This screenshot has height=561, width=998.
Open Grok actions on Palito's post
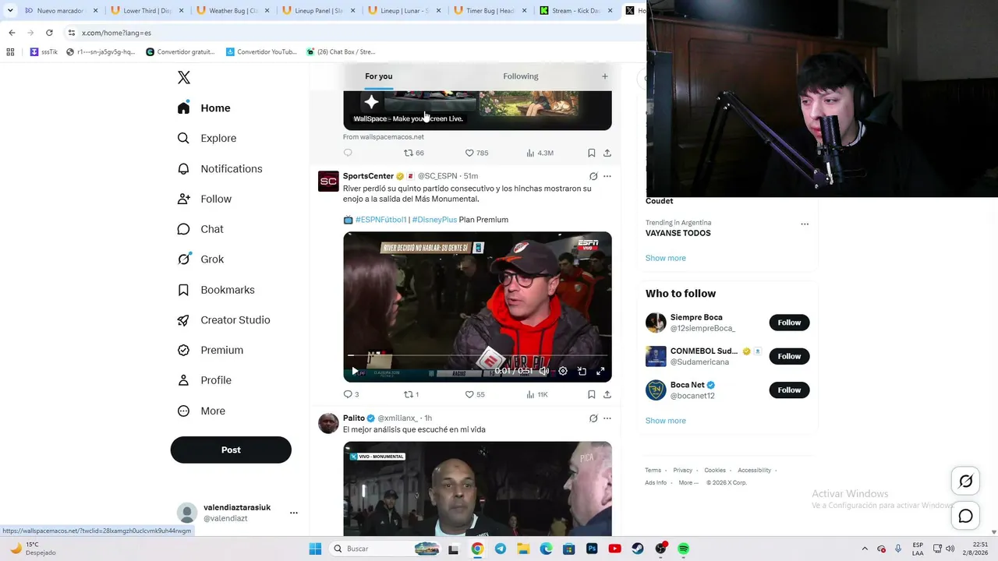[x=593, y=418]
